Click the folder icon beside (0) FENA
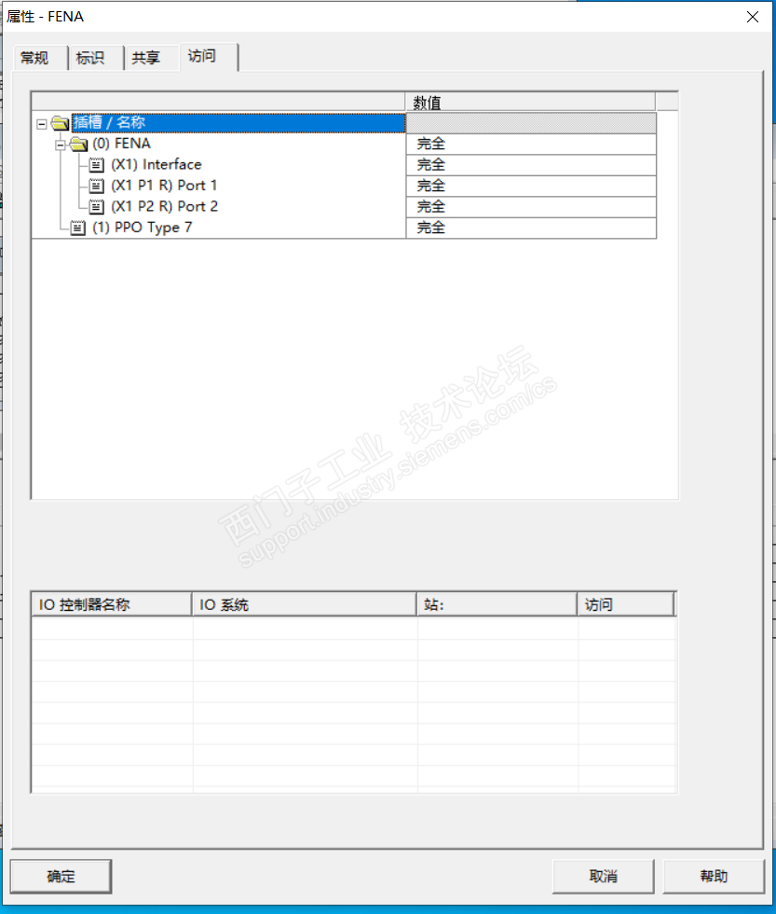 pos(78,144)
